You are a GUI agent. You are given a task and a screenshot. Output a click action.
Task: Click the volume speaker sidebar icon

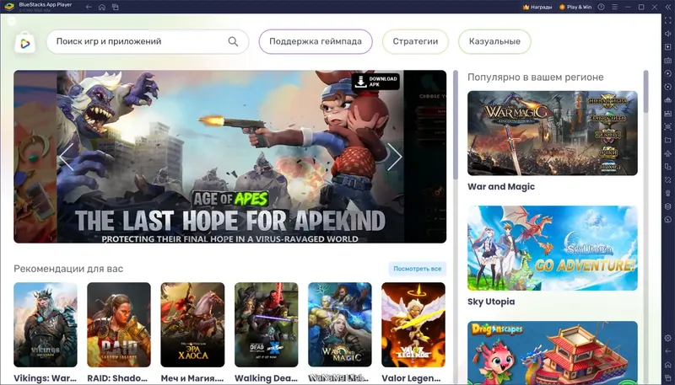(667, 34)
